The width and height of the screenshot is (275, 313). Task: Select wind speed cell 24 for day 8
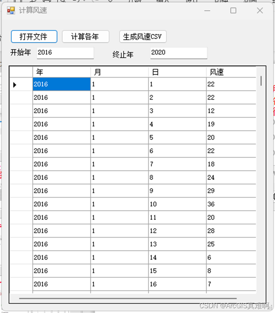[x=231, y=178]
